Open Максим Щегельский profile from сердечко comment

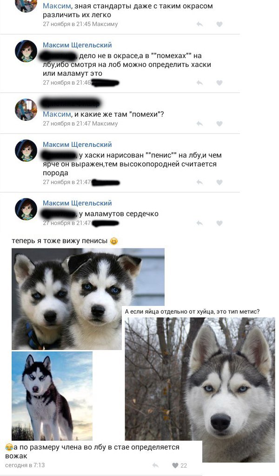77,203
